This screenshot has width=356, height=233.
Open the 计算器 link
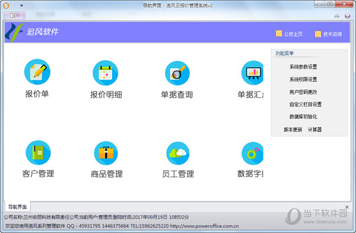tap(314, 130)
